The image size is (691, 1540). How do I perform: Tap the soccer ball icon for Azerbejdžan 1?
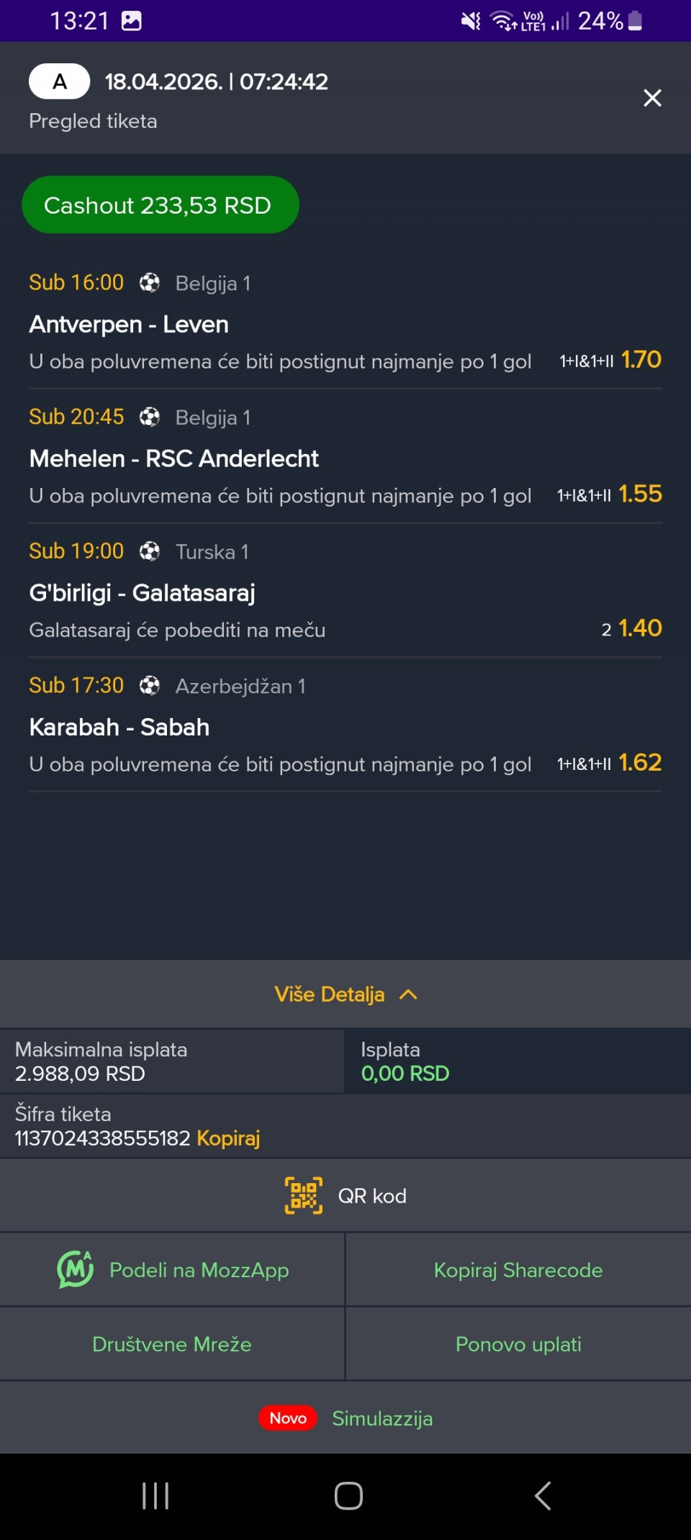pos(150,686)
